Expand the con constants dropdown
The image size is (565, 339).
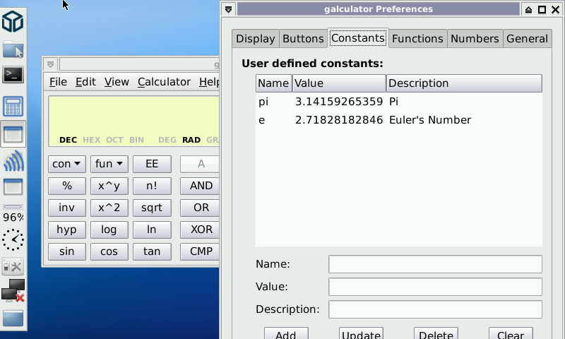[66, 164]
